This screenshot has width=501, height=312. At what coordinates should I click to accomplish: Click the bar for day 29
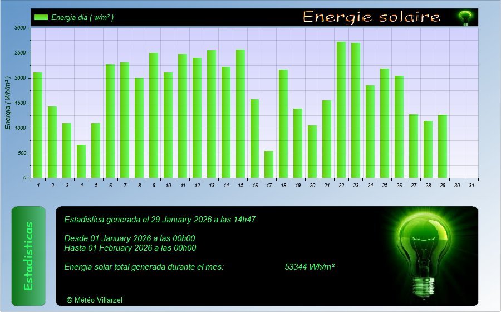point(443,146)
